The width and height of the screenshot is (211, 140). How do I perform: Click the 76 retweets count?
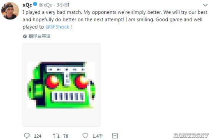point(66,136)
